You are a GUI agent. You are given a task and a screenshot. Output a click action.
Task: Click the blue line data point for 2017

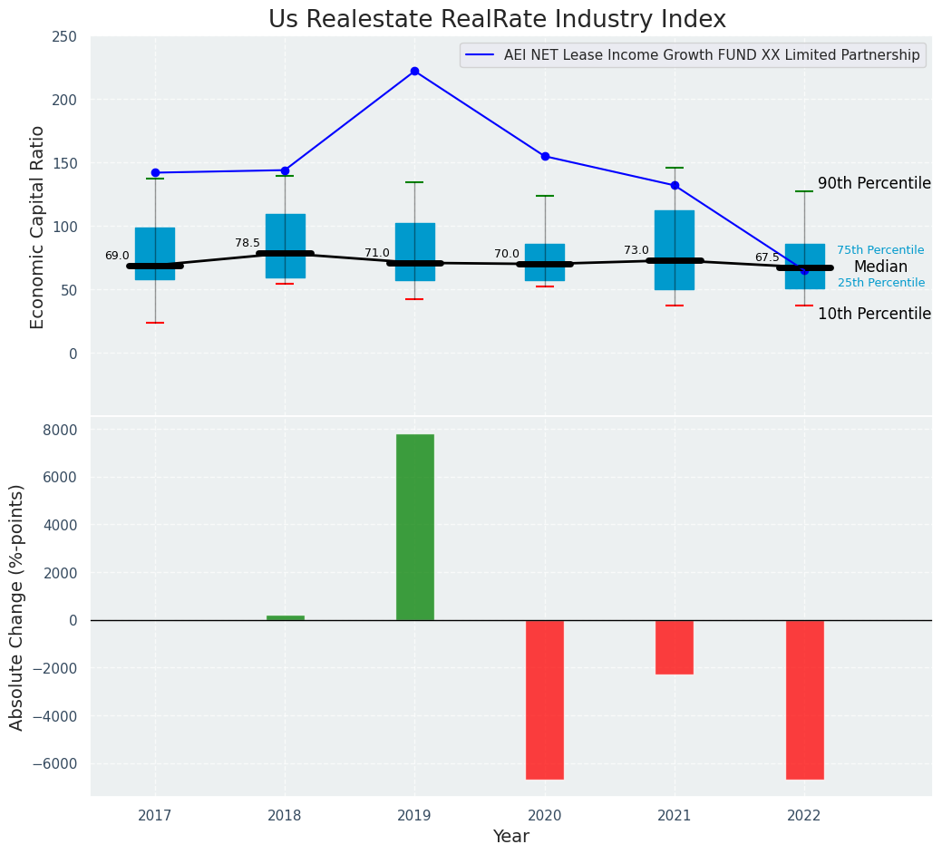[x=155, y=172]
